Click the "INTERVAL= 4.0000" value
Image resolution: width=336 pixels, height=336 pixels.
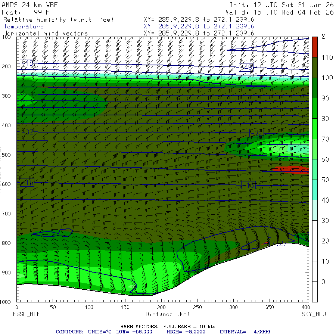tap(245, 332)
